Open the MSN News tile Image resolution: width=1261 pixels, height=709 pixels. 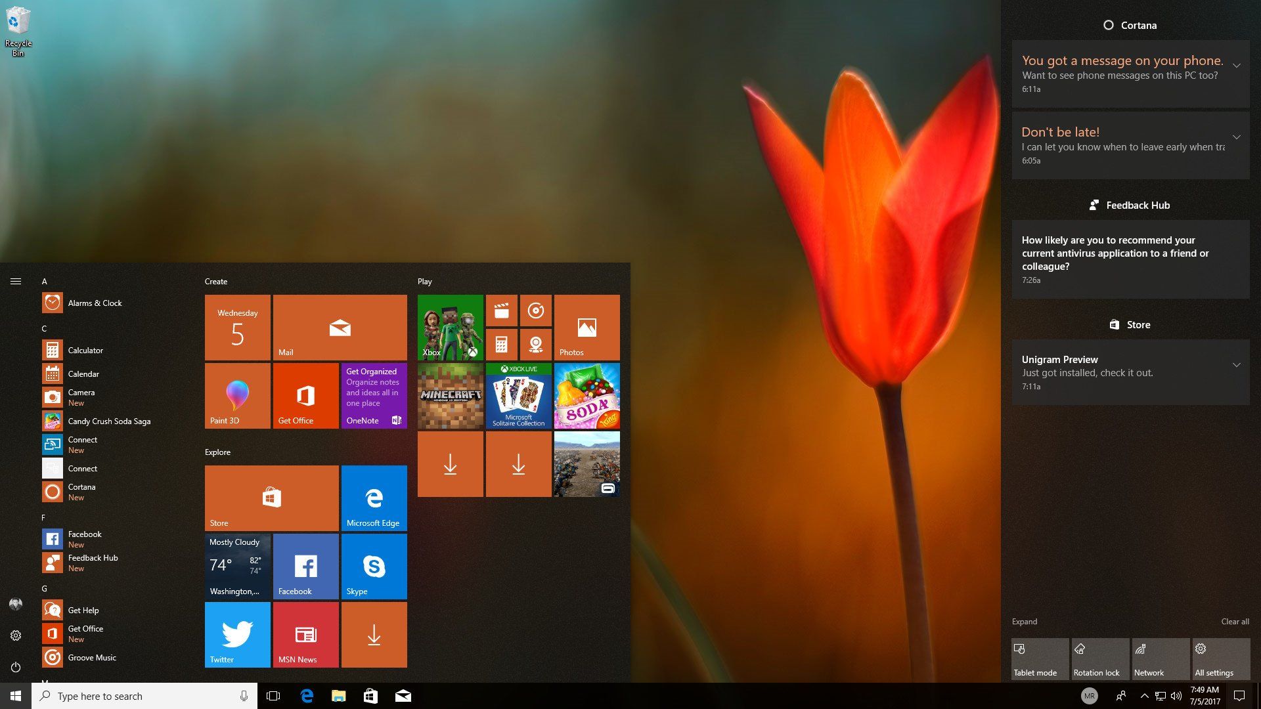coord(306,635)
